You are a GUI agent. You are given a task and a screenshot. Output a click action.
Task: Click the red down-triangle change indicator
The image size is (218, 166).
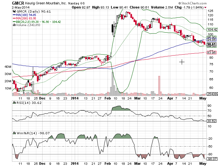coord(205,8)
